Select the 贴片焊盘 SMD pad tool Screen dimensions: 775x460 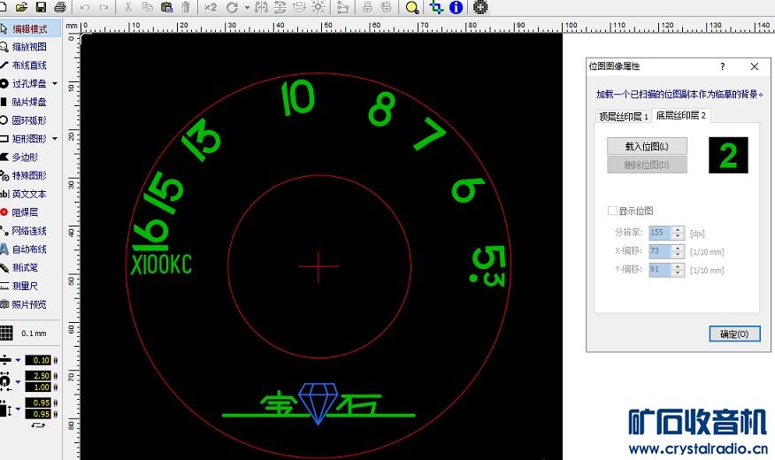(x=30, y=103)
